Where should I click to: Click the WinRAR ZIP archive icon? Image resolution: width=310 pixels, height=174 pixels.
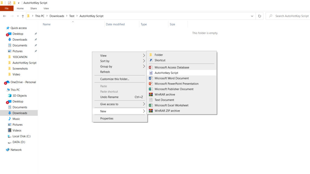coord(151,111)
